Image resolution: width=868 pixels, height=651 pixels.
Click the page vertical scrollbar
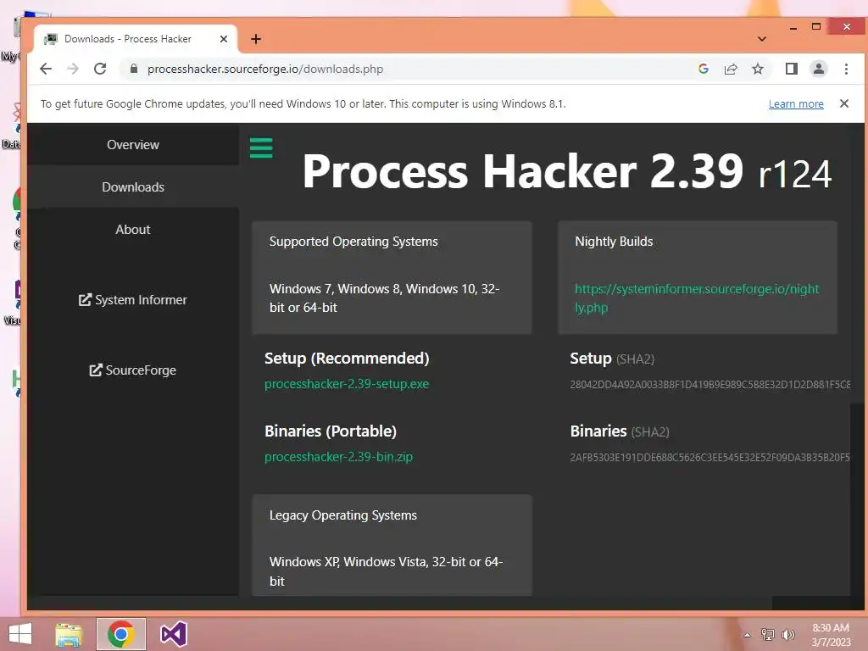(x=857, y=359)
